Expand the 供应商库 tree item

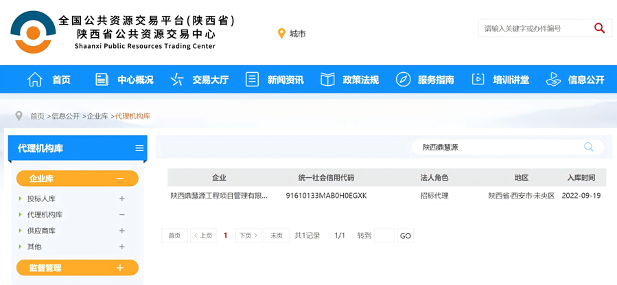tap(121, 231)
